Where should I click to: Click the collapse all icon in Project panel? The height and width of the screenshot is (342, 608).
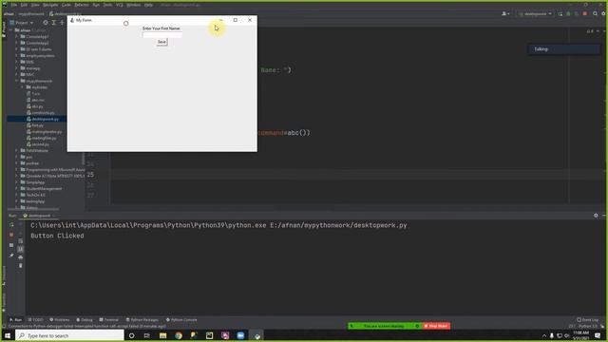(62, 23)
